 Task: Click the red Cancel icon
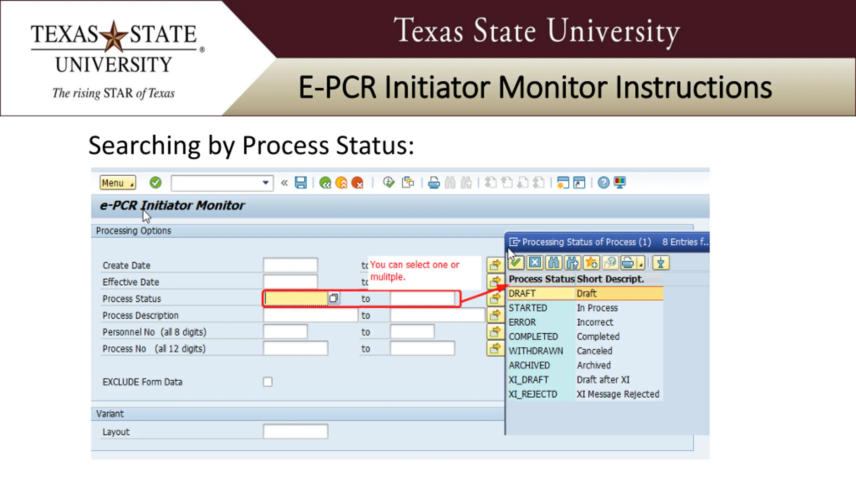[357, 183]
